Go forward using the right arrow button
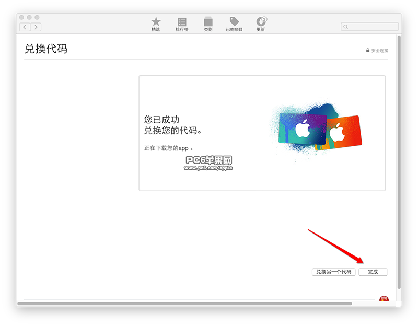The height and width of the screenshot is (326, 418). pyautogui.click(x=36, y=27)
